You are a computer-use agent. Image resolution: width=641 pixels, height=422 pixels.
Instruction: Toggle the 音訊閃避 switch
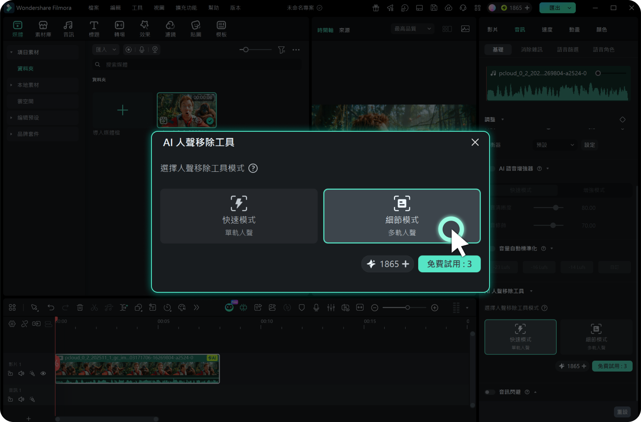490,392
